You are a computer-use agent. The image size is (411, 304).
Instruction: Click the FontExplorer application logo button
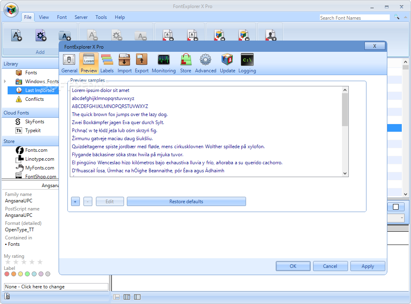tap(11, 10)
